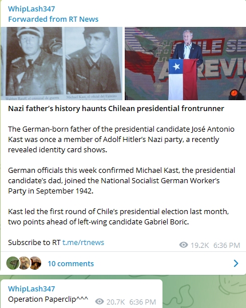Click the Gabriel Boric paragraph text
This screenshot has height=308, width=246.
[118, 216]
